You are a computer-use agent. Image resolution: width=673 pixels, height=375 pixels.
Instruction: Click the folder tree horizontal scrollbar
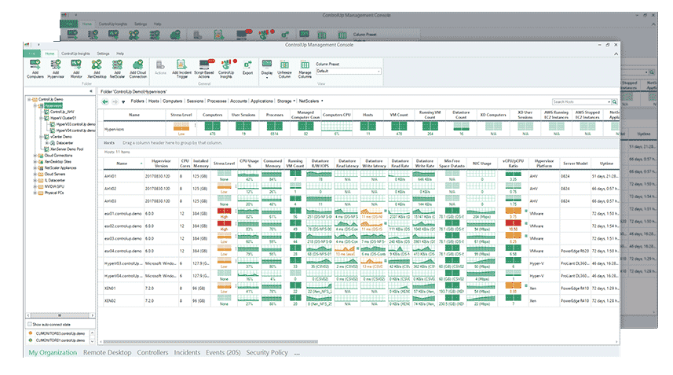[x=60, y=315]
